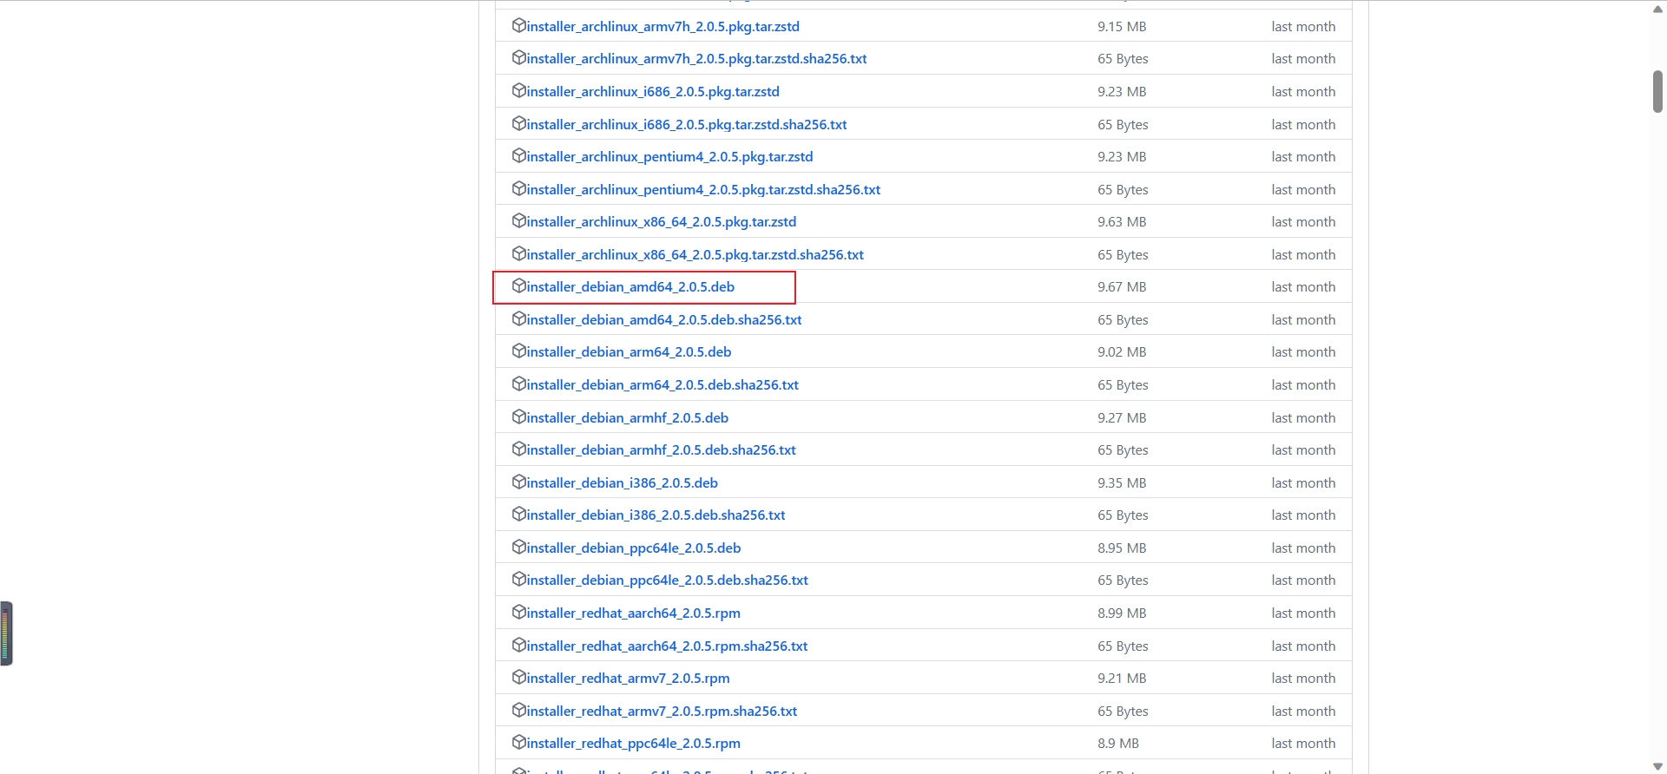Click the page scrollbar thumb
Image resolution: width=1667 pixels, height=774 pixels.
1657,91
